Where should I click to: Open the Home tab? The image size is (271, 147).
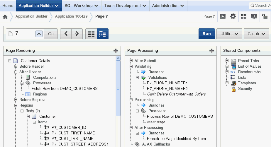click(8, 6)
